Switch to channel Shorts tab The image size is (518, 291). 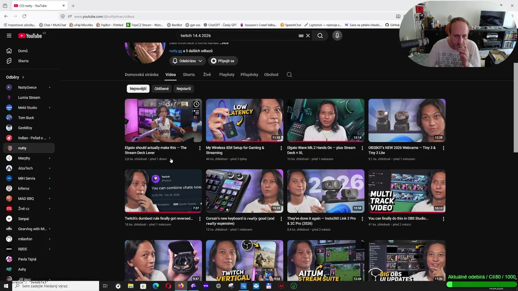189,75
